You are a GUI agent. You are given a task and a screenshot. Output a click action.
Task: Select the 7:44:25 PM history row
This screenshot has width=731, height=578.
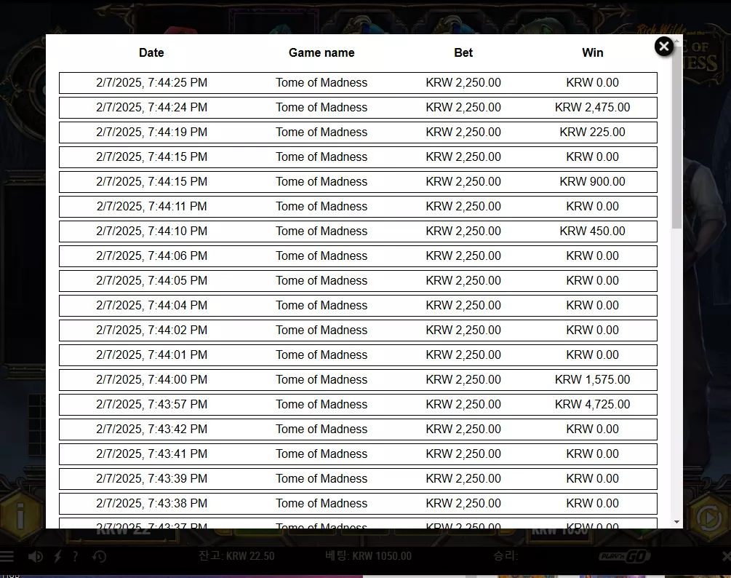tap(358, 82)
